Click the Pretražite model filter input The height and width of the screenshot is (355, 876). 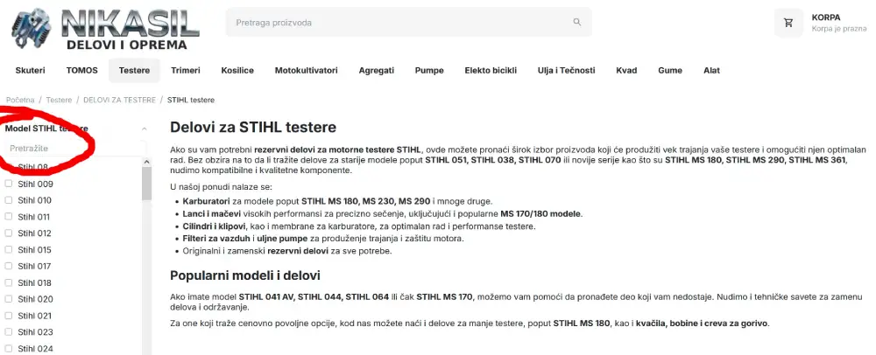pos(75,149)
